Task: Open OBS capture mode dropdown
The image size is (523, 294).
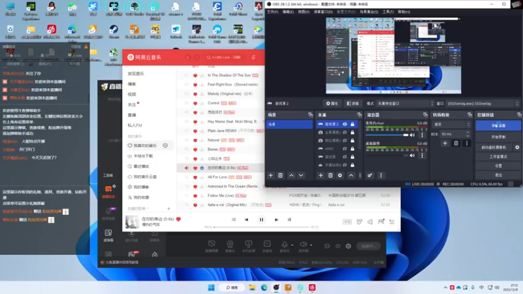Action: [405, 104]
